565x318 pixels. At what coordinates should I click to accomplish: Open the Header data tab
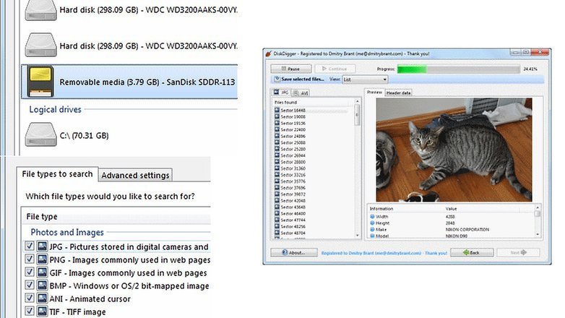[399, 93]
